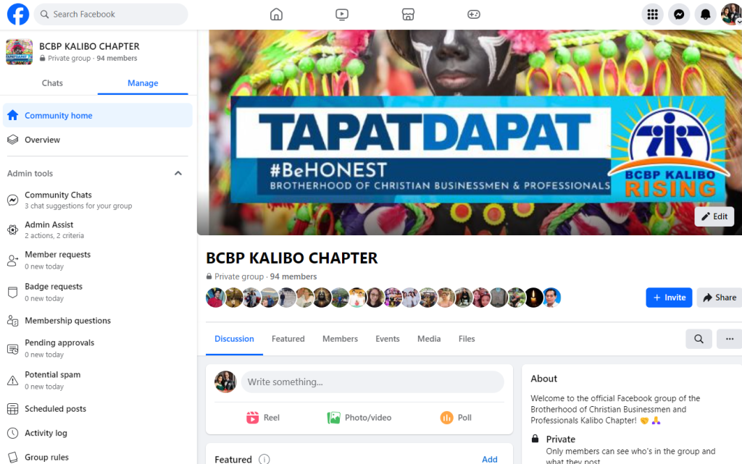Open the apps grid menu icon
Screen dimensions: 742x464
point(653,14)
